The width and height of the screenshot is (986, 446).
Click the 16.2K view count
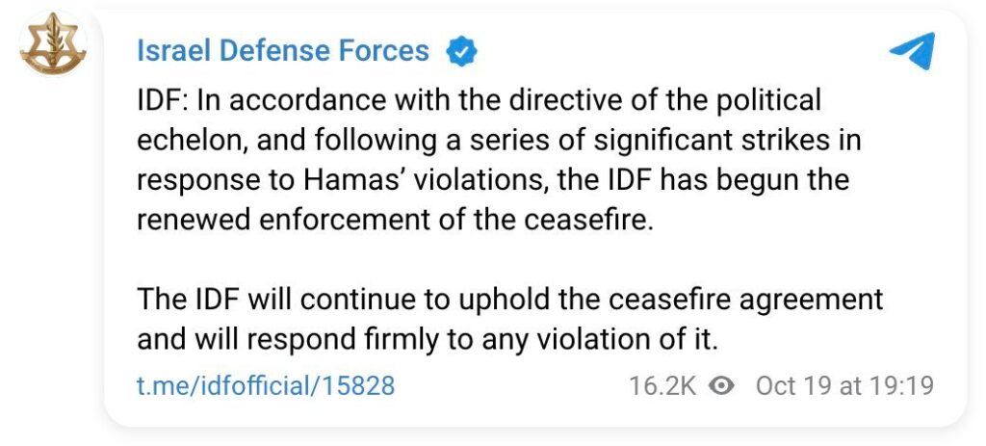pyautogui.click(x=662, y=386)
